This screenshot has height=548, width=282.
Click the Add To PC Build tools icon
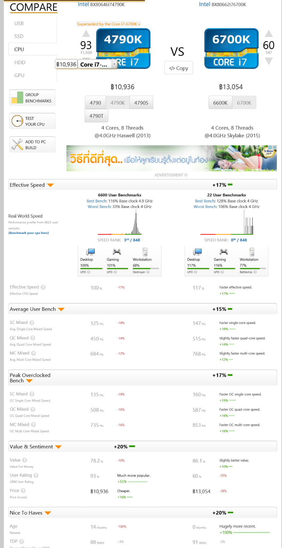coord(17,144)
